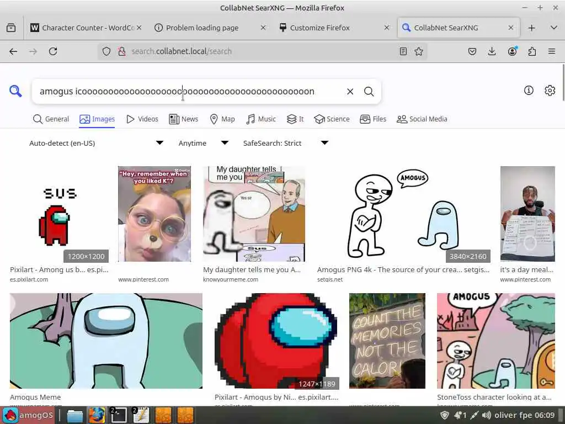Open the day meal Pinterest thumbnail

pos(527,214)
